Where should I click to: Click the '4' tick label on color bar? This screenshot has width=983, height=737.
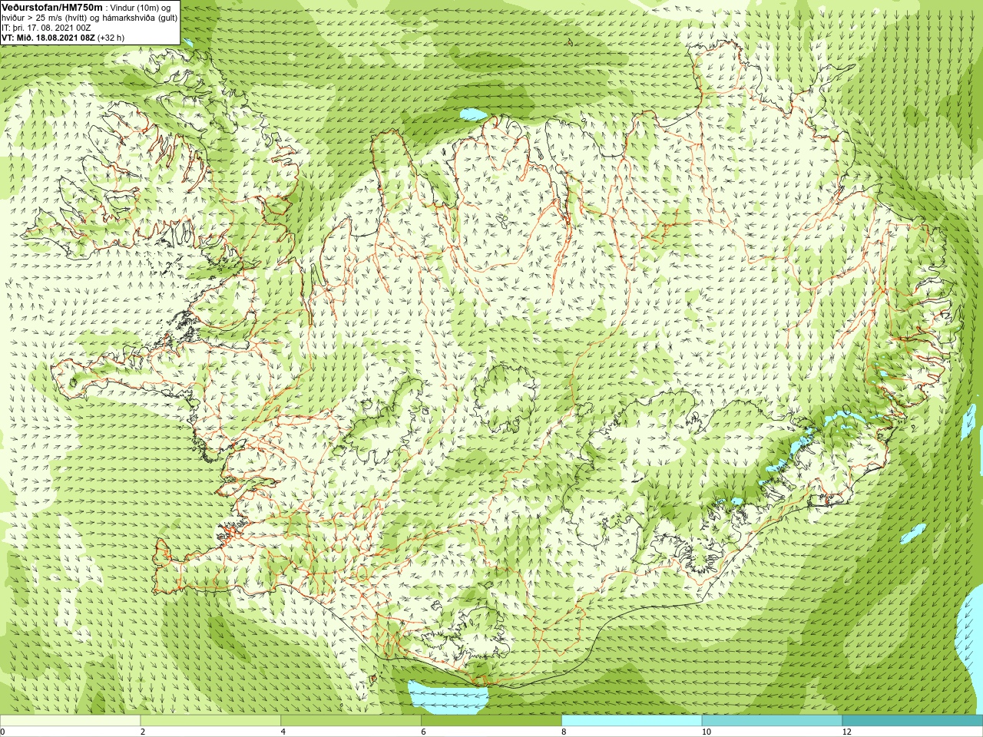coord(283,732)
